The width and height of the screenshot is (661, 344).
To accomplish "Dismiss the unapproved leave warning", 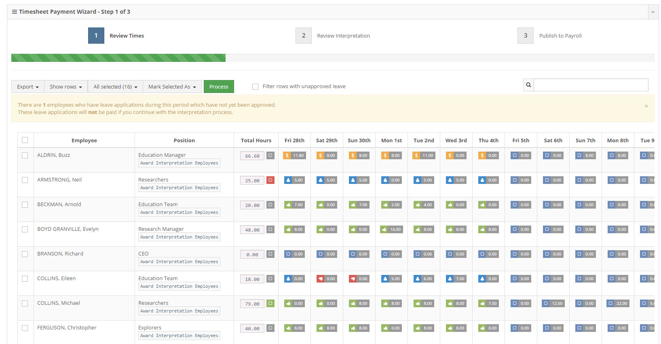I will point(646,106).
